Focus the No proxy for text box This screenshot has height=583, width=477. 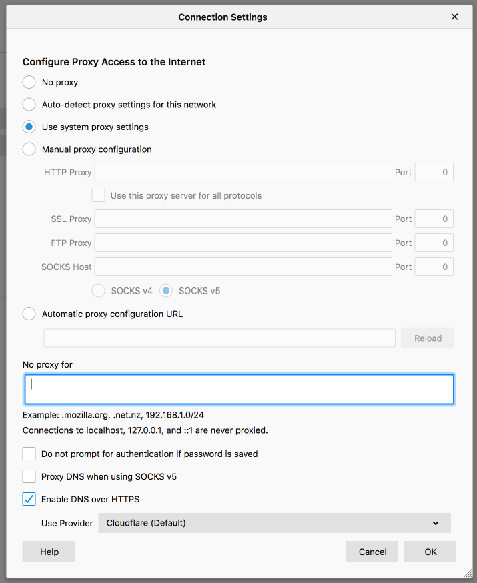pyautogui.click(x=239, y=390)
